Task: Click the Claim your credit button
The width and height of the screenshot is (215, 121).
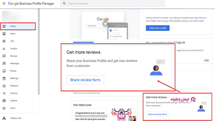Action: pos(158,28)
